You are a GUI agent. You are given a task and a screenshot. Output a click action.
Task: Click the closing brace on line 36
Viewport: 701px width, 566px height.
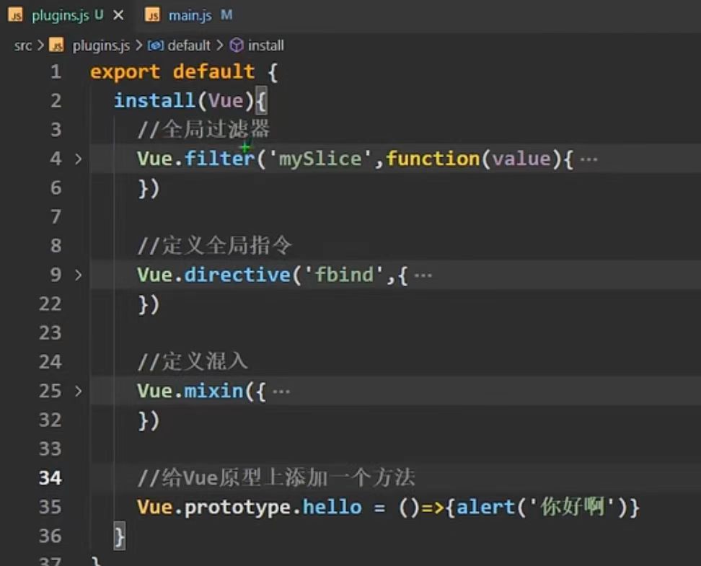tap(120, 536)
